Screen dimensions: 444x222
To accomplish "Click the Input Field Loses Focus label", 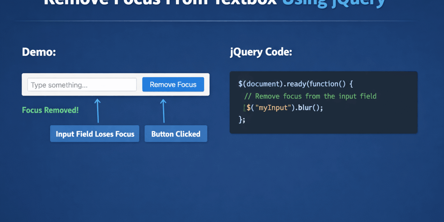I will pyautogui.click(x=94, y=134).
